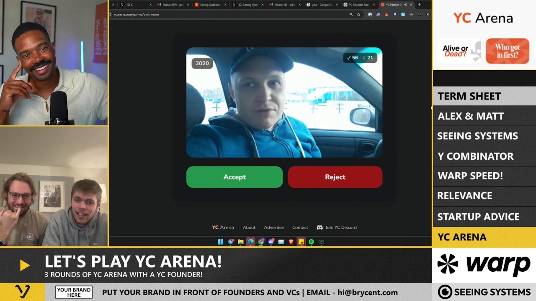Open the About link in footer

click(x=249, y=227)
